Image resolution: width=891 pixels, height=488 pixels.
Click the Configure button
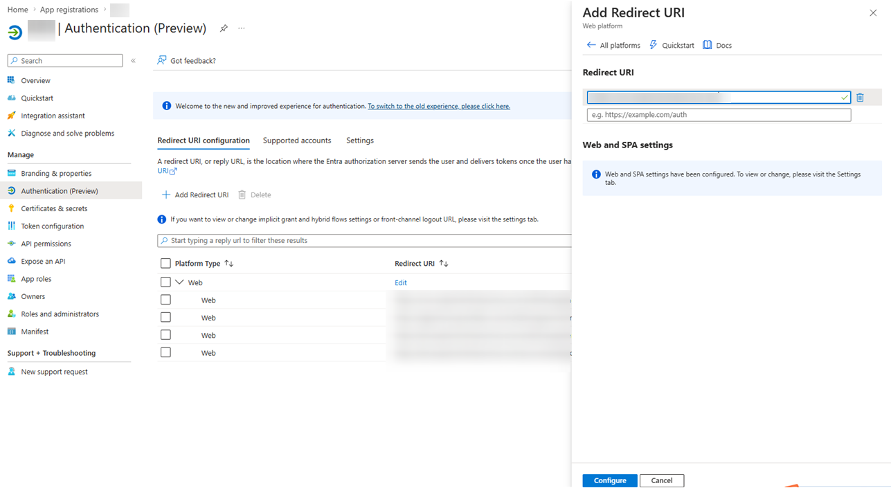click(610, 480)
